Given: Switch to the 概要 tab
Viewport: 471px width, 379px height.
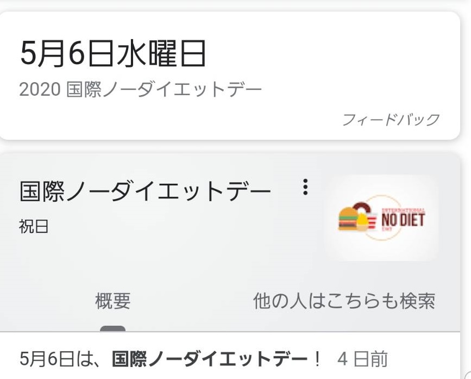Looking at the screenshot, I should pos(113,301).
